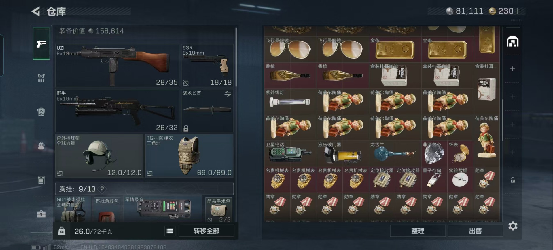The image size is (553, 250).
Task: Toggle the weight lock icon
Action: [x=62, y=231]
